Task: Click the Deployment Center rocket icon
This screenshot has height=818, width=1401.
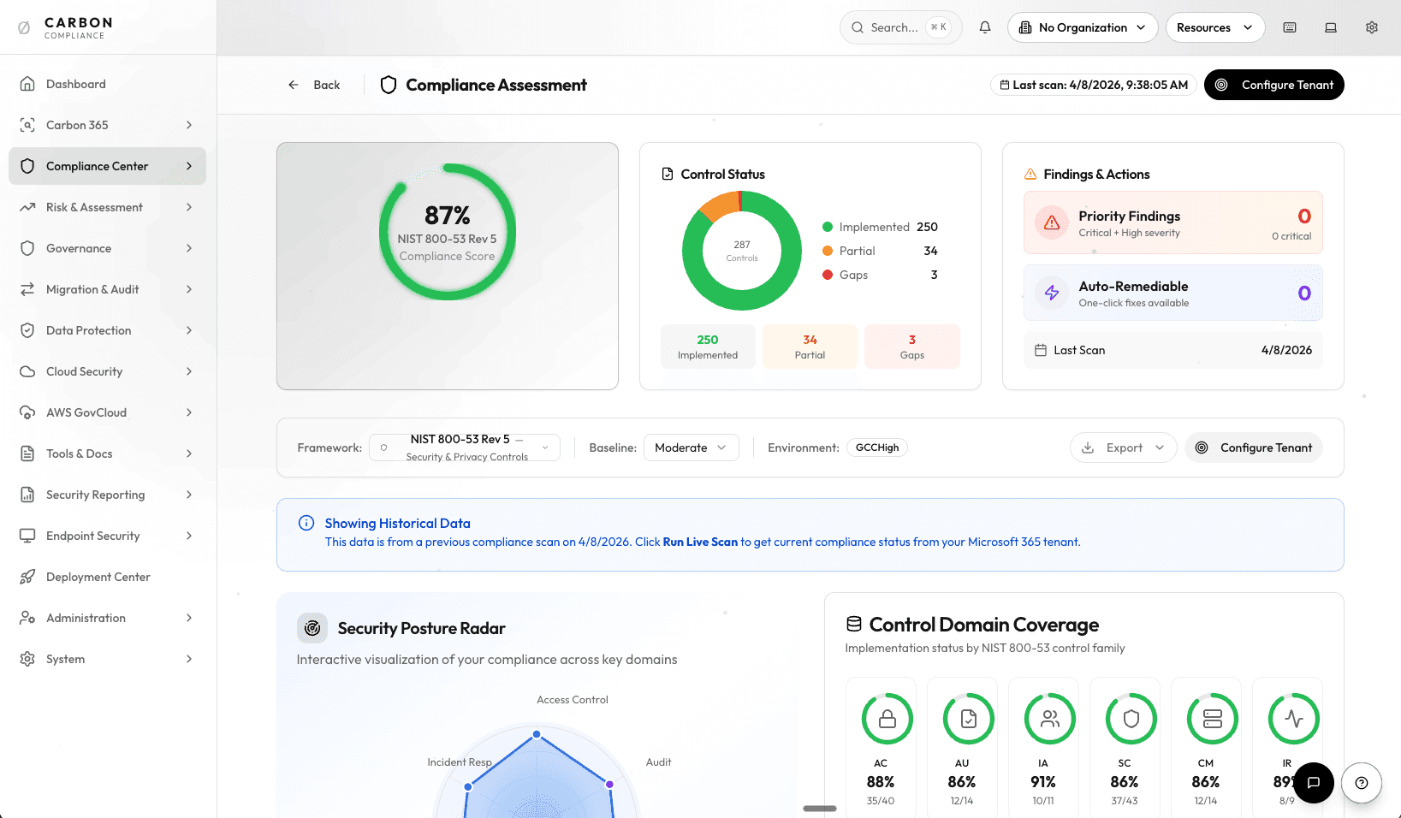Action: coord(27,577)
